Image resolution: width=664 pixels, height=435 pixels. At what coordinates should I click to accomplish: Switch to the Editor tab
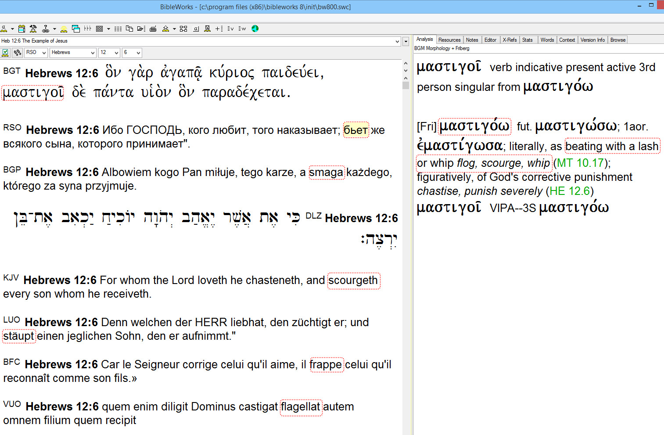(x=490, y=40)
